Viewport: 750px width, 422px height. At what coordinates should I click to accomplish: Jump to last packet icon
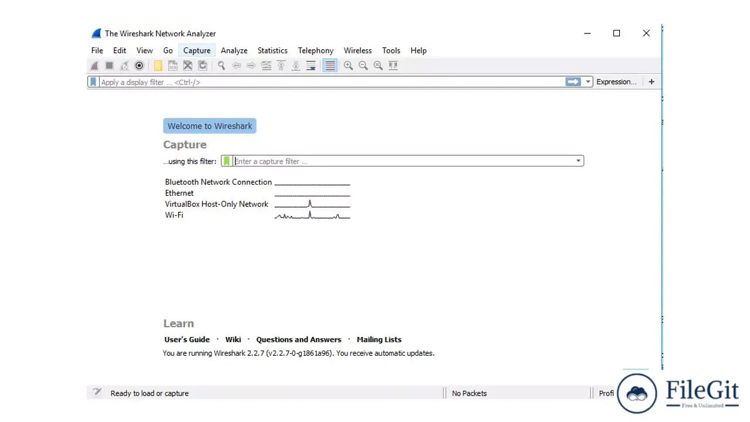[296, 66]
